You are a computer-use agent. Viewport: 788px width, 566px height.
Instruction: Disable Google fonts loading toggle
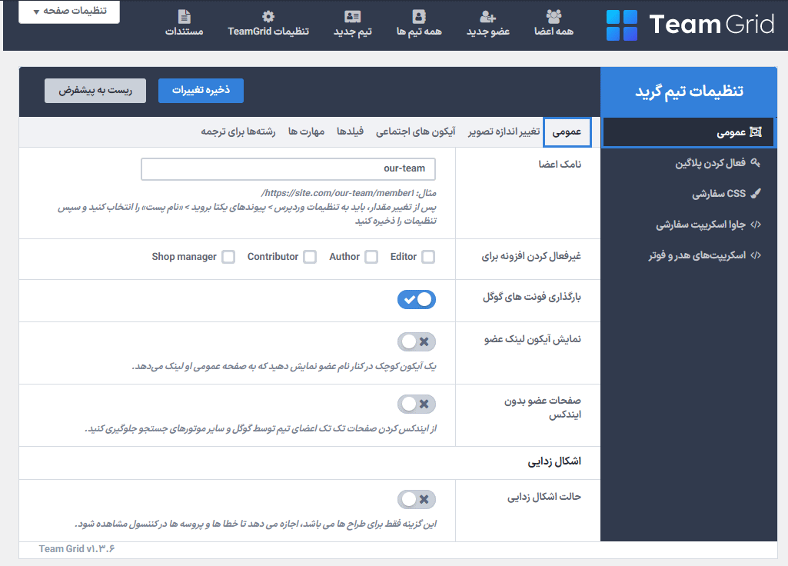417,299
